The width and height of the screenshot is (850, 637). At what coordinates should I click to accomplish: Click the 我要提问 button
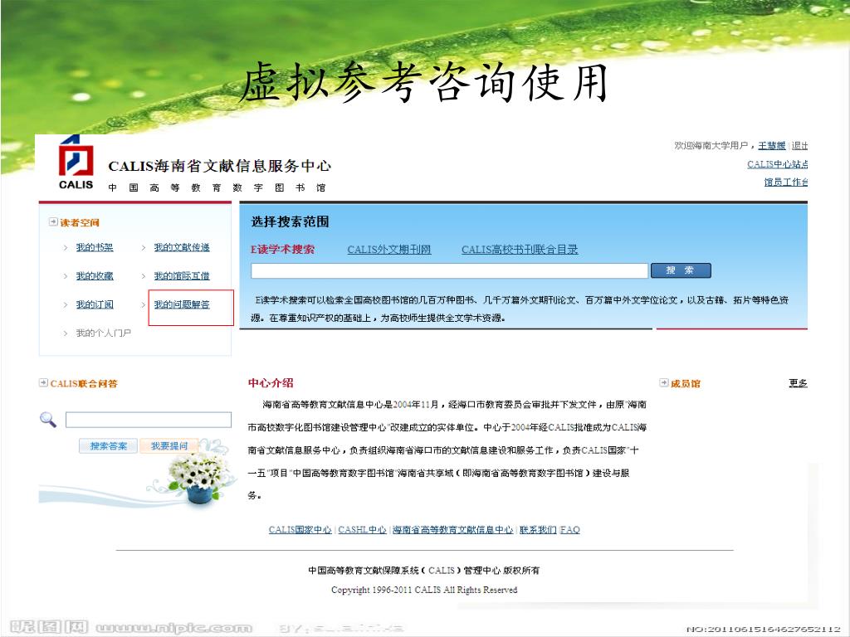[169, 445]
